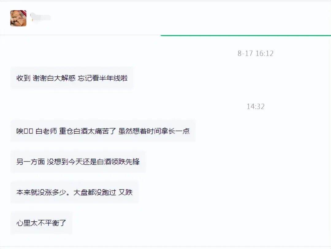Screen dimensions: 331x249
Task: Click the blurred username beside avatar
Action: pos(40,17)
